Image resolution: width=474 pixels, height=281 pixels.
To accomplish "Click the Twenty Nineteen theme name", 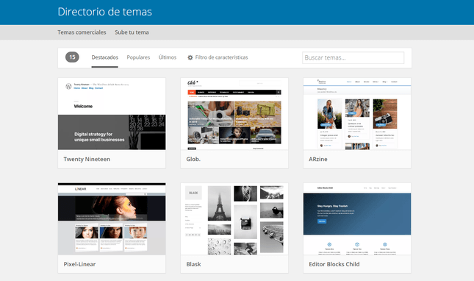I will point(87,159).
